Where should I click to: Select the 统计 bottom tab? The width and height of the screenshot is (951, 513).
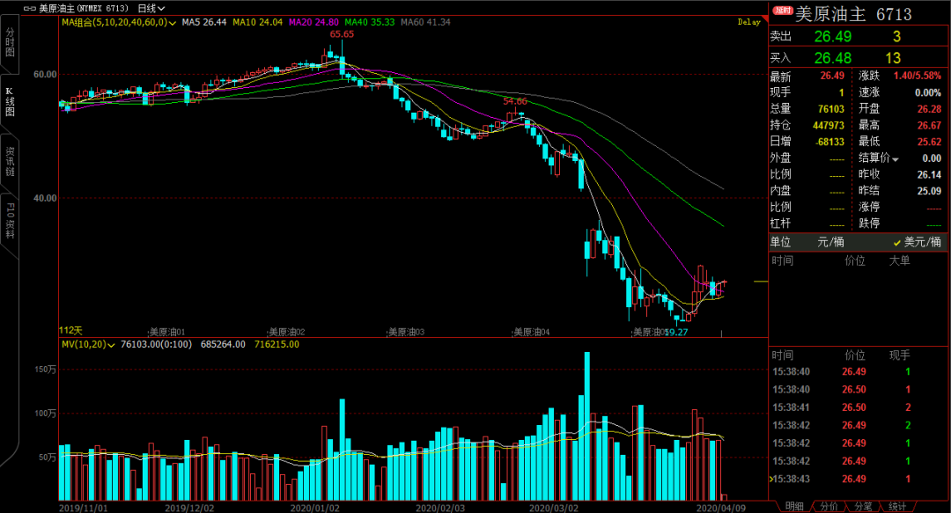[897, 506]
